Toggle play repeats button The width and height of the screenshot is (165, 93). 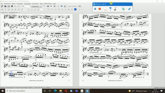click(x=58, y=6)
